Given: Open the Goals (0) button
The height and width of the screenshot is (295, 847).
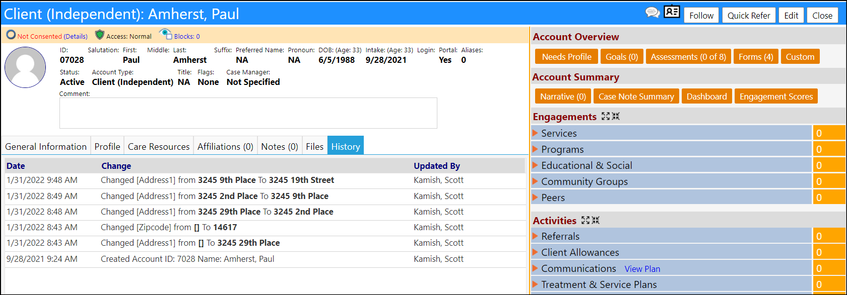Looking at the screenshot, I should [622, 57].
